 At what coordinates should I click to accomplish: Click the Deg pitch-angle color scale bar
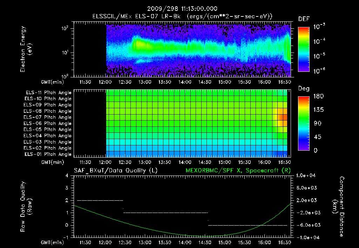coord(304,123)
